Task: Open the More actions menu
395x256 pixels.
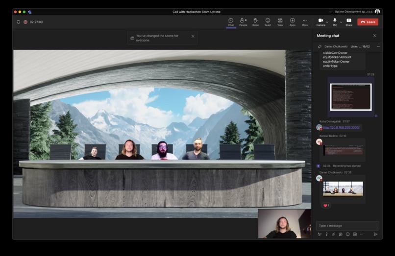Action: click(x=304, y=22)
